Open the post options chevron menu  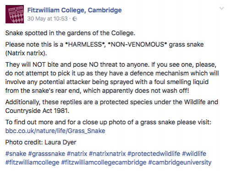[x=222, y=8]
